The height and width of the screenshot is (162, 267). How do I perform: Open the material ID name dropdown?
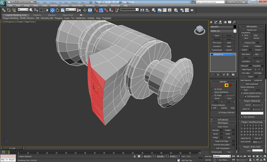252,113
